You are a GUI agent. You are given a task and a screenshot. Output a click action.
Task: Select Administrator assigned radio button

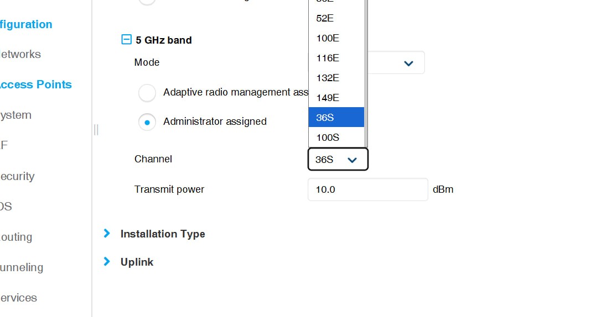[x=147, y=122]
